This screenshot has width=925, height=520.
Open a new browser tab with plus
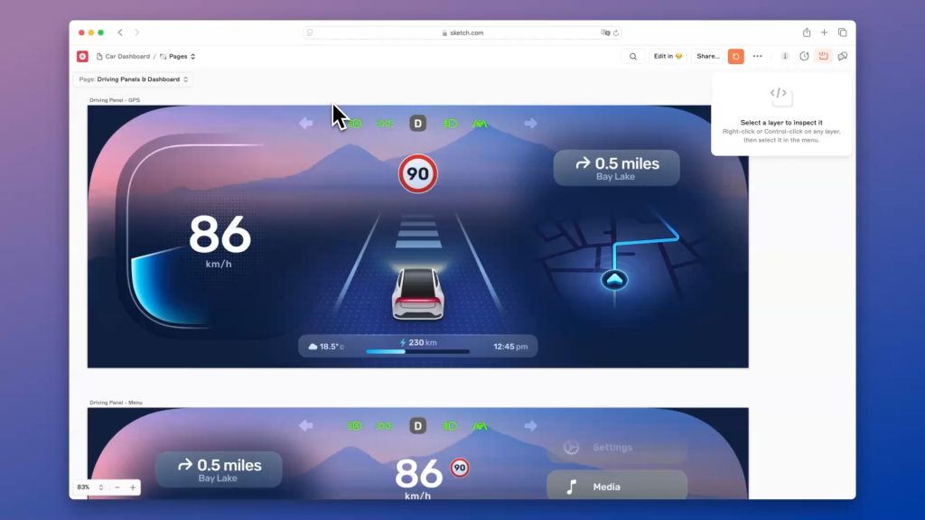(x=824, y=32)
